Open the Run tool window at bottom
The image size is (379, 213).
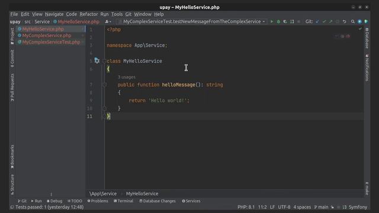click(36, 201)
